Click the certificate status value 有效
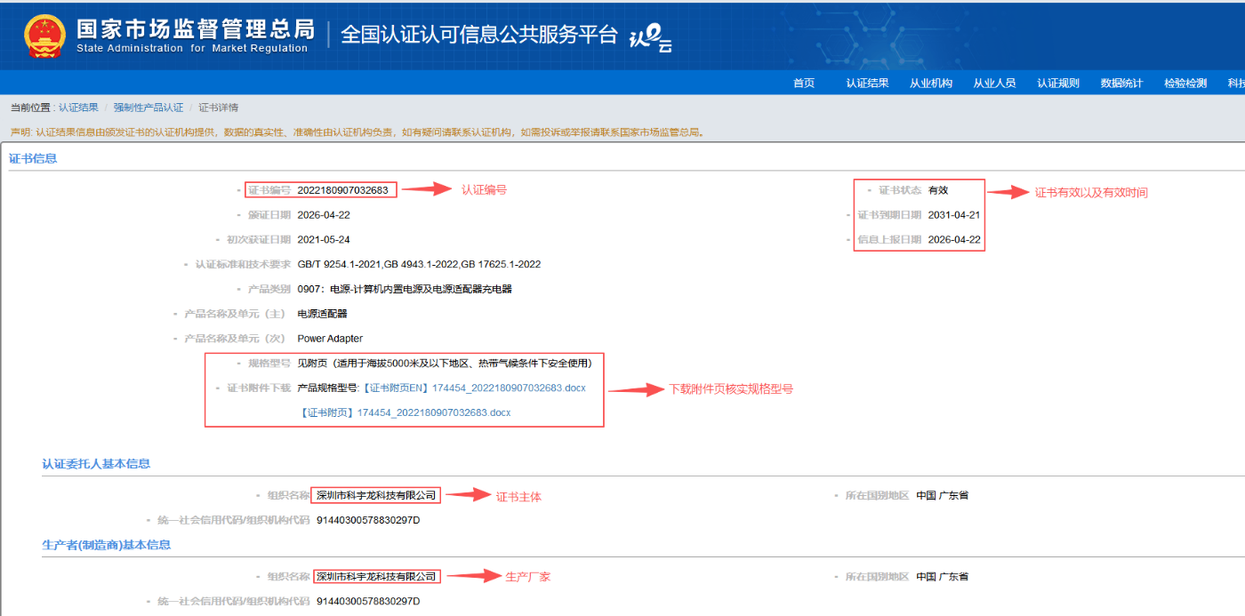This screenshot has width=1245, height=616. [938, 190]
